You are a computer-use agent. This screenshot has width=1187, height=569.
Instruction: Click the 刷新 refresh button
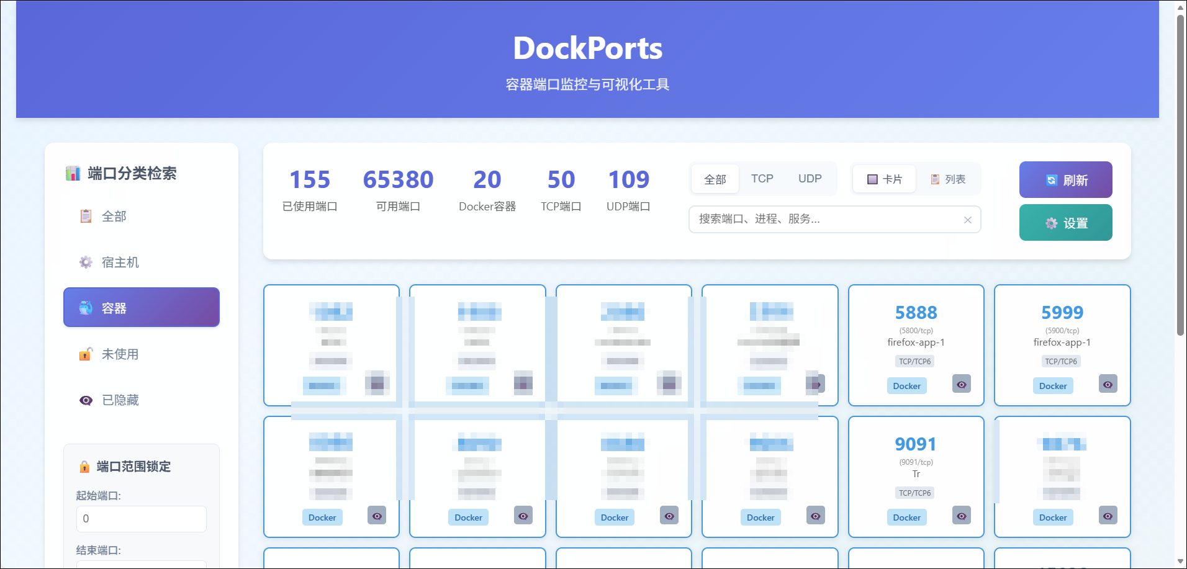(x=1065, y=180)
